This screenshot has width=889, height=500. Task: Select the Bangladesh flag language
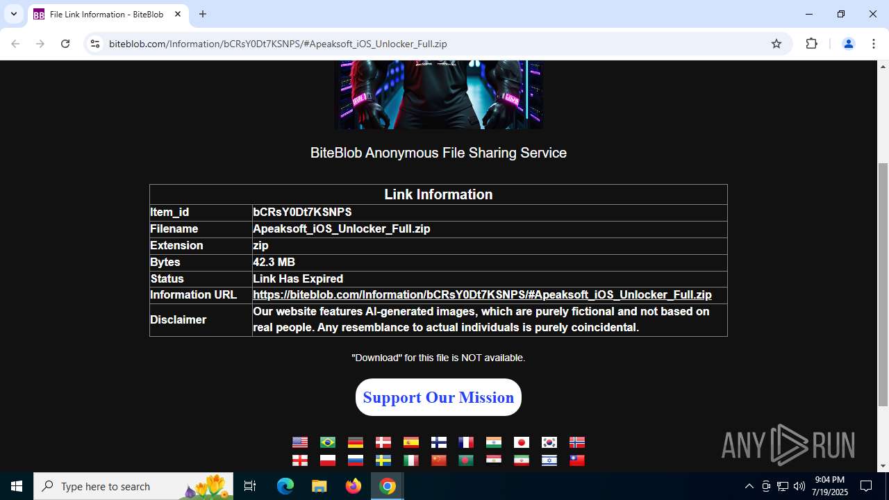[466, 460]
